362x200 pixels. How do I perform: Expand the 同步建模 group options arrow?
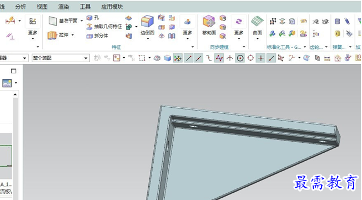(244, 47)
